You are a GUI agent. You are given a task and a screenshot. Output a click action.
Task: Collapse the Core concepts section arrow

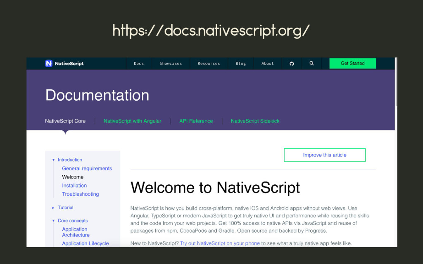53,221
